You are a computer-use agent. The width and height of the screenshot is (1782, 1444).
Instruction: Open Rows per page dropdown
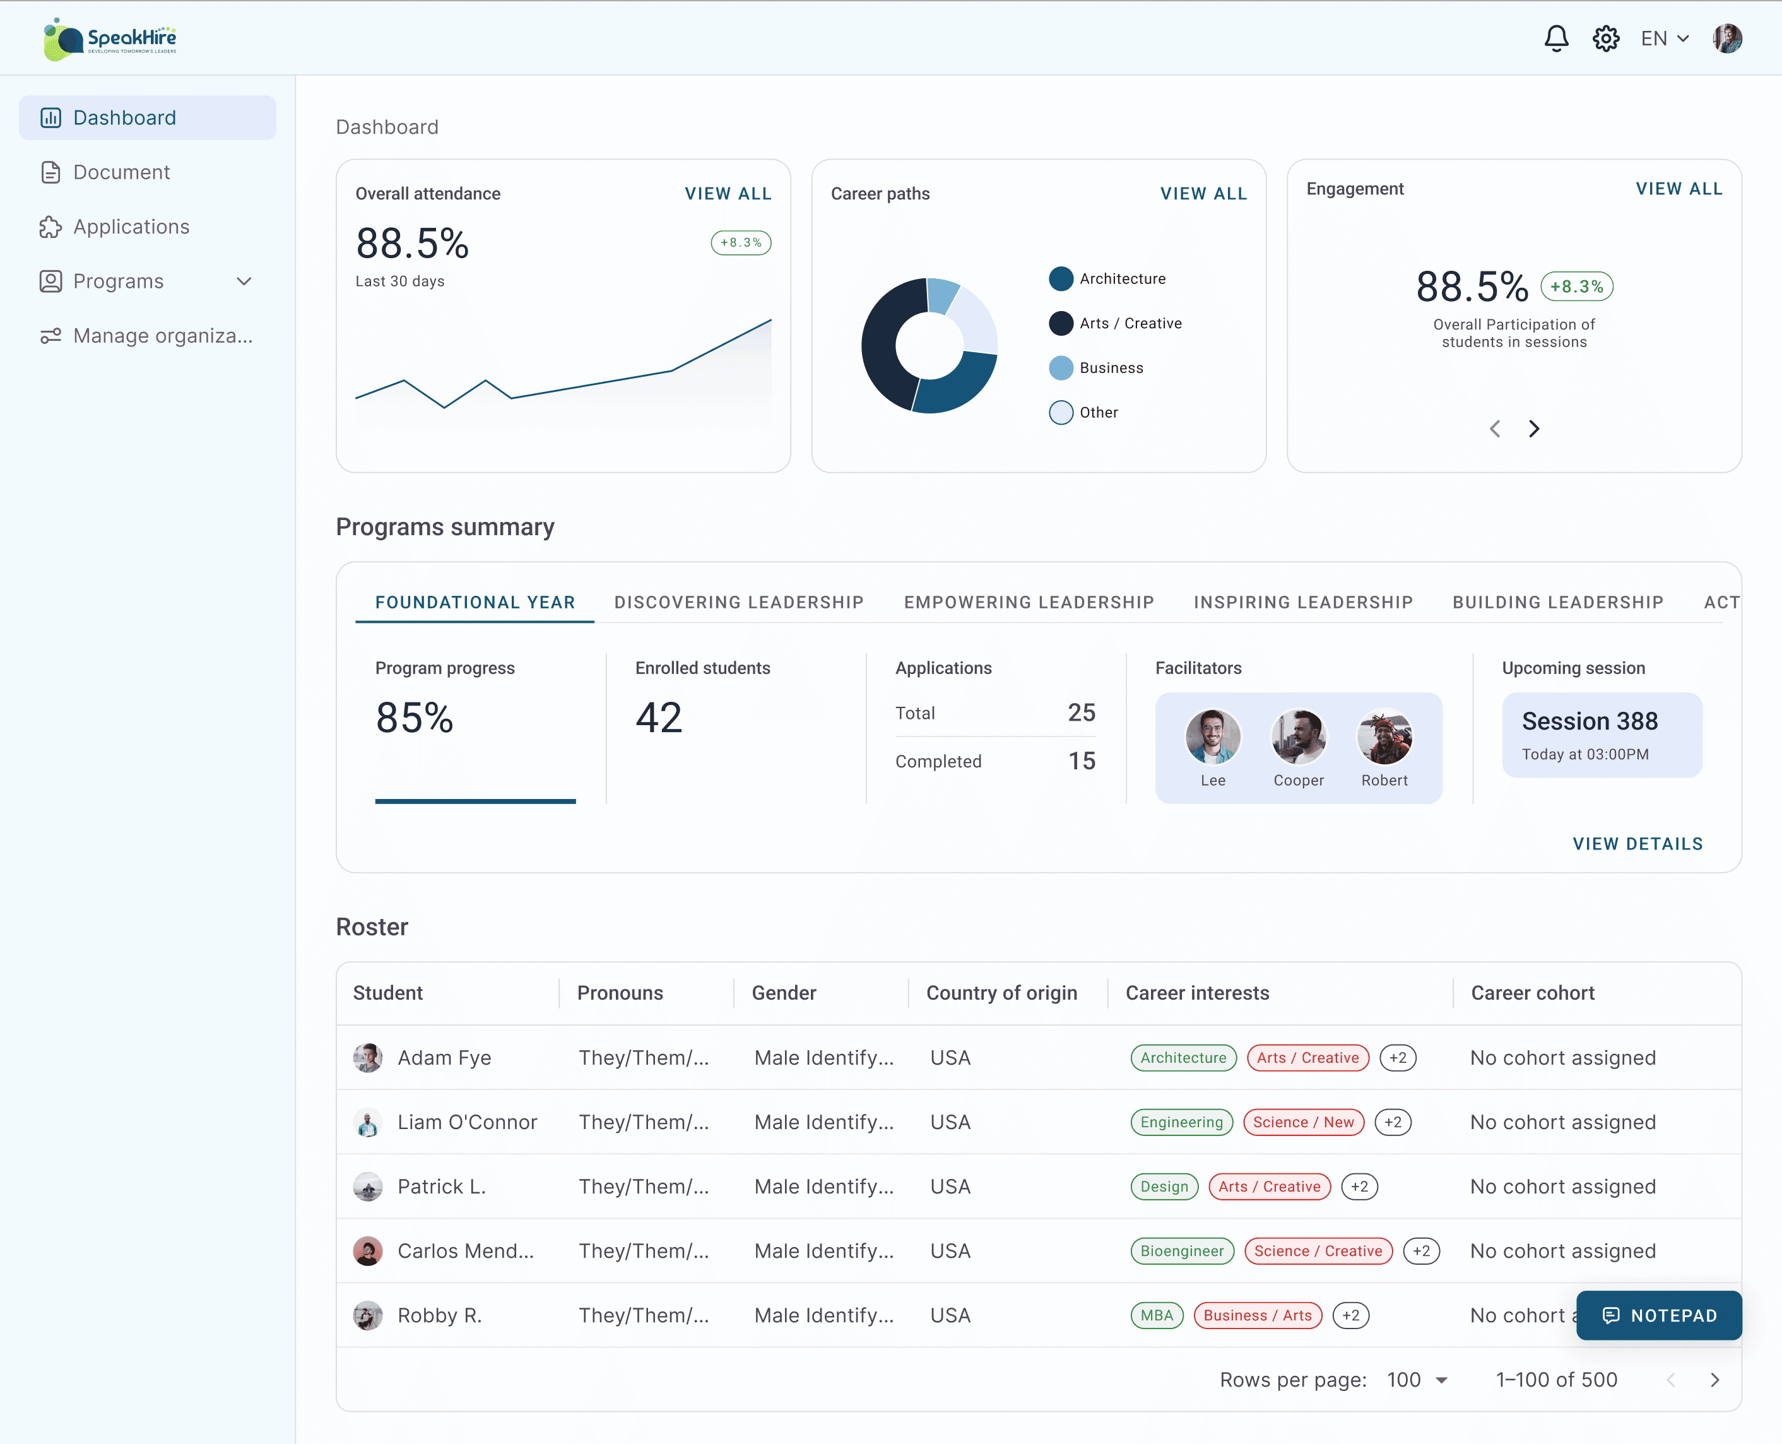pos(1418,1380)
